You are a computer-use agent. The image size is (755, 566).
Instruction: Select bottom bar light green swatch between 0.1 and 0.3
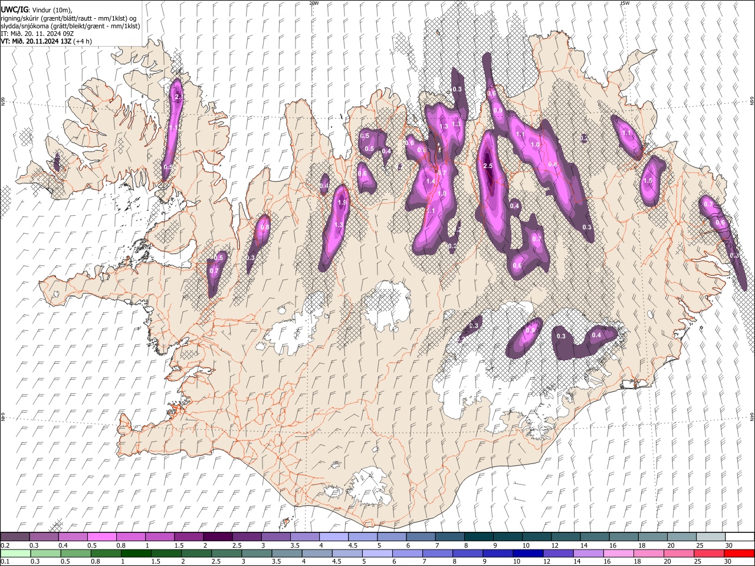pos(15,554)
